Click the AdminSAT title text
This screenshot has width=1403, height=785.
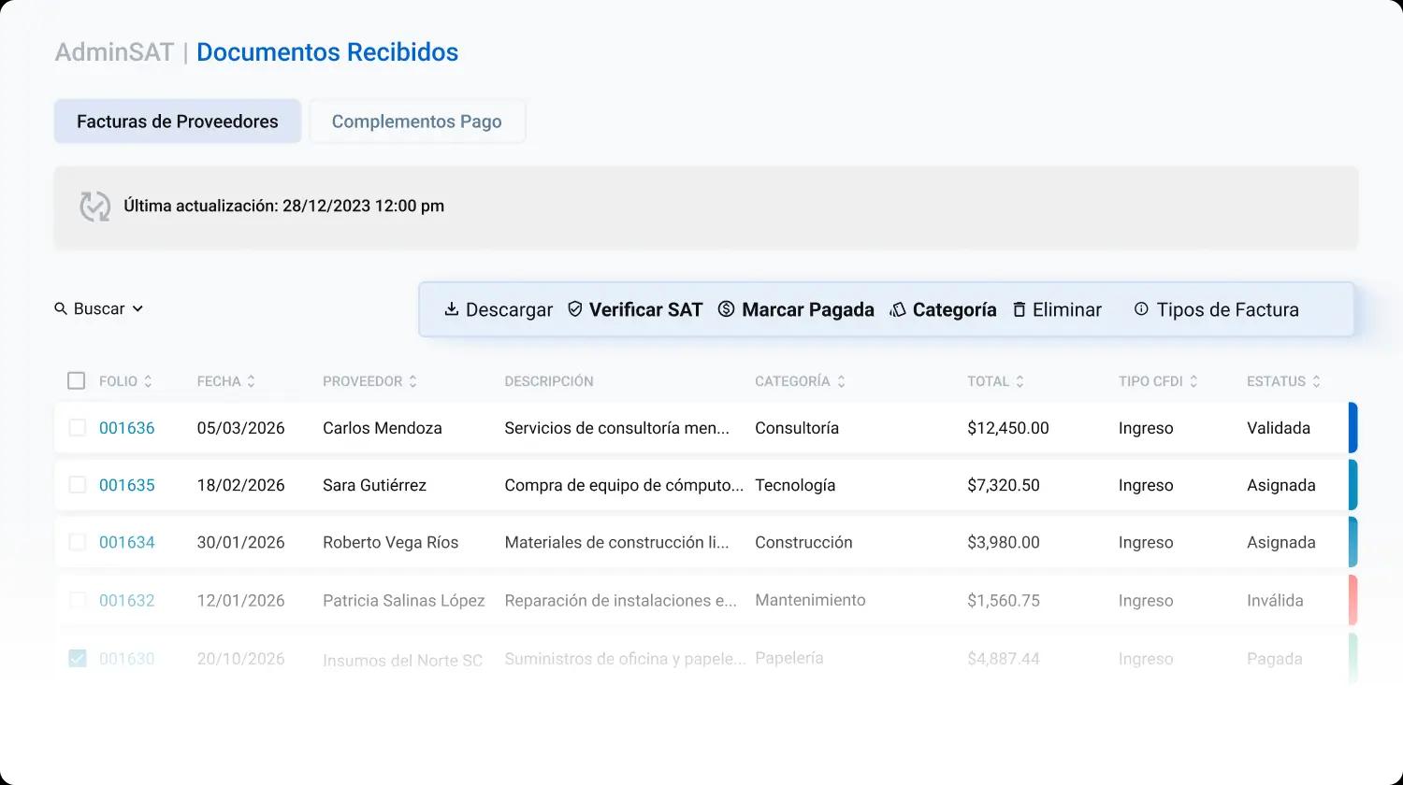pyautogui.click(x=114, y=52)
